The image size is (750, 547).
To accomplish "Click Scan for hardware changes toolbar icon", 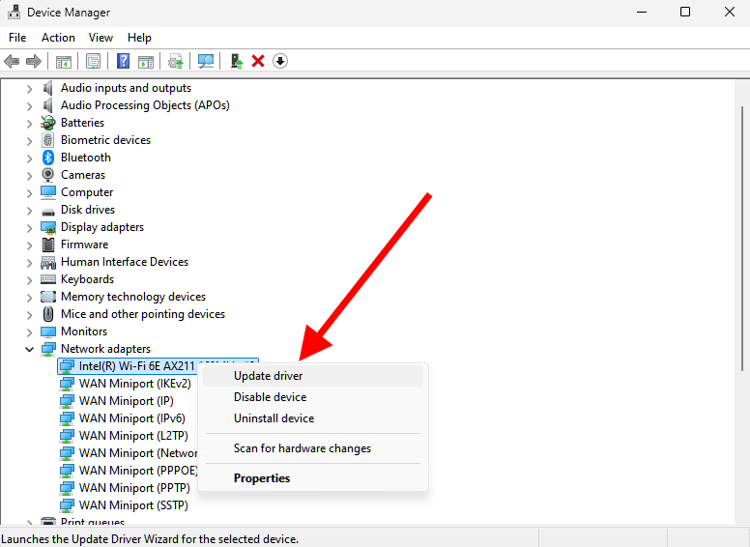I will point(206,61).
